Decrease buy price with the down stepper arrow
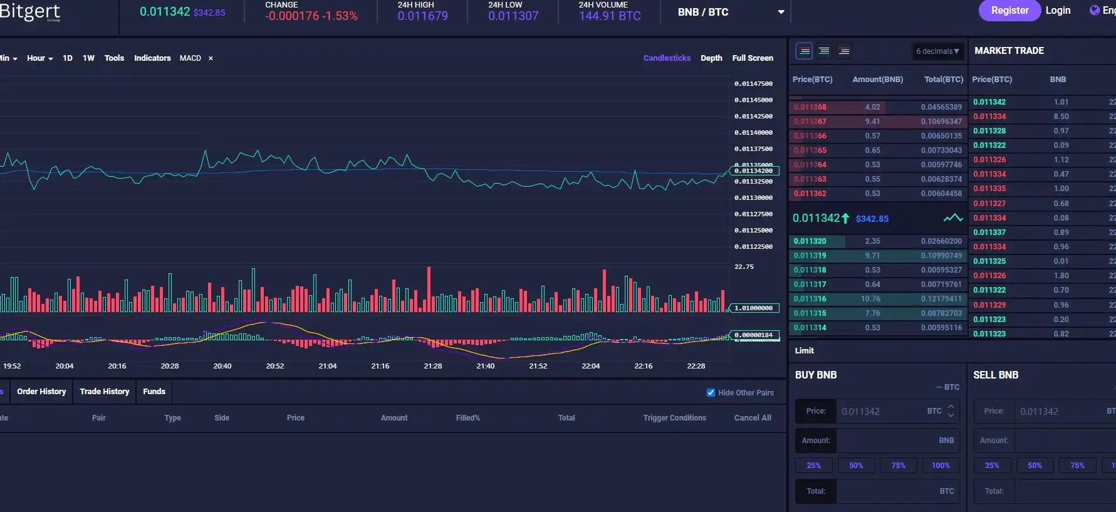1116x512 pixels. (x=951, y=415)
